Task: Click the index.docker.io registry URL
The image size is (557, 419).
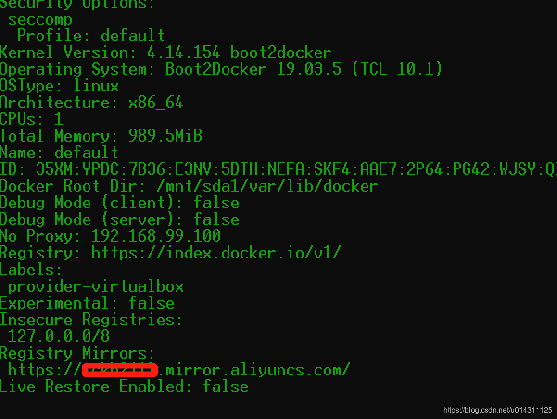Action: [x=216, y=253]
